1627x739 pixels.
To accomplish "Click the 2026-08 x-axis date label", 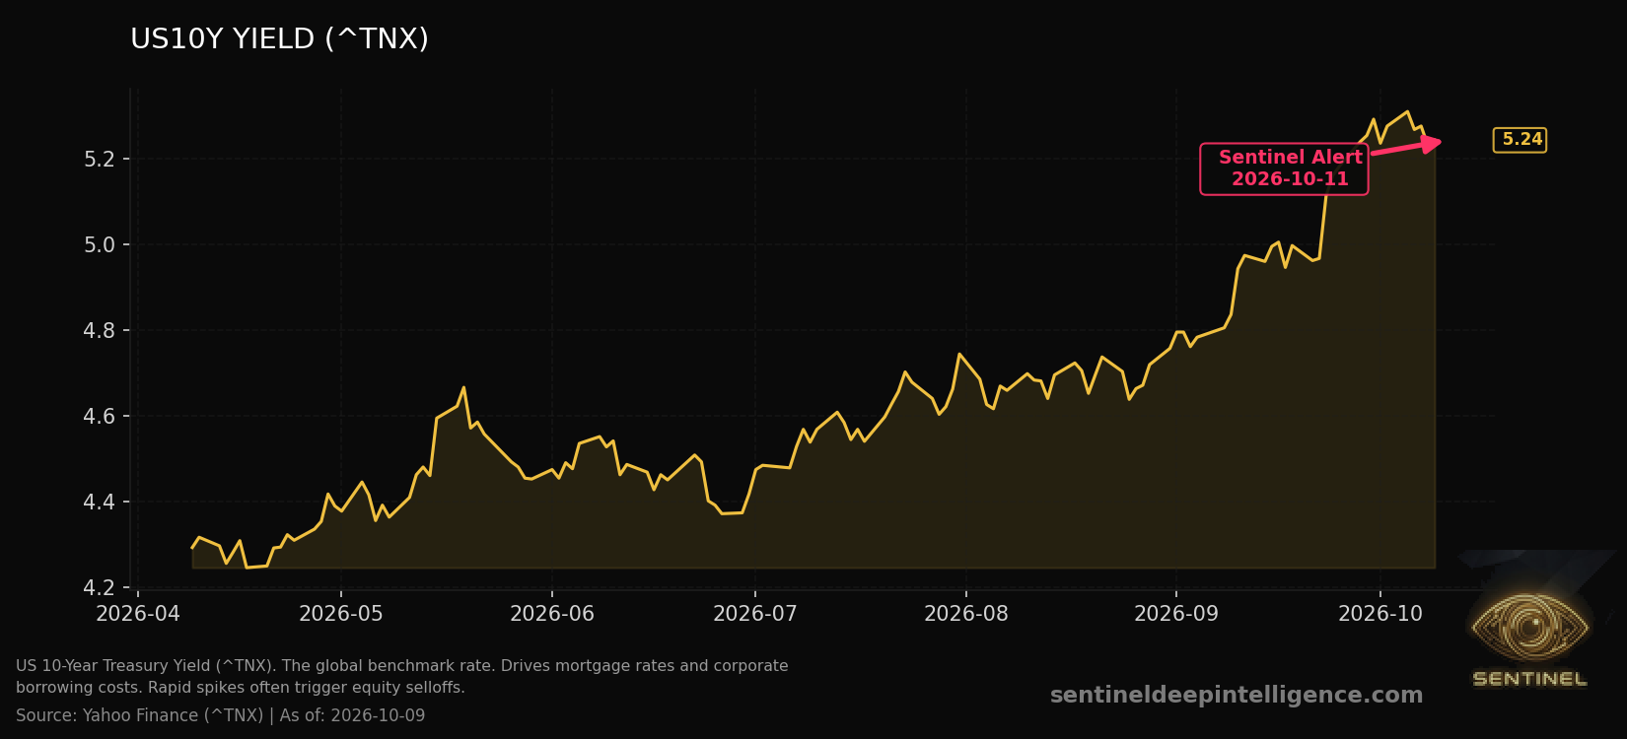I will click(966, 614).
